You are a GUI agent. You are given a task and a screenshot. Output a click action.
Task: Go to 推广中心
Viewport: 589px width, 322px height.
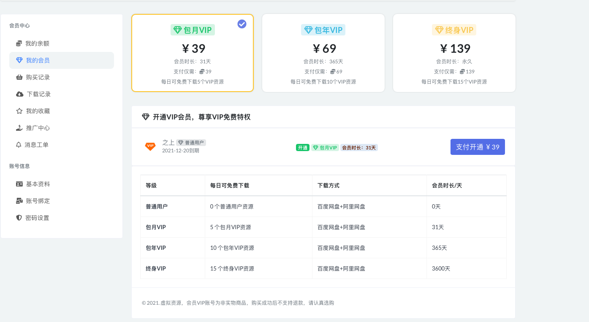[62, 128]
